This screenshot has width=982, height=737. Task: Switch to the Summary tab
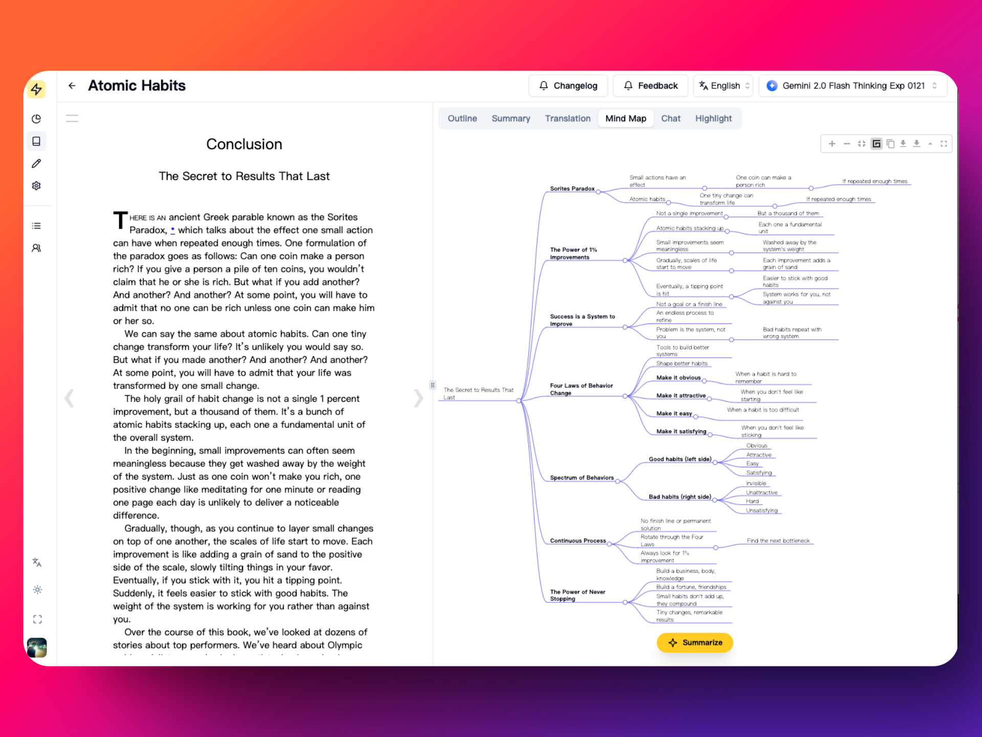coord(510,119)
